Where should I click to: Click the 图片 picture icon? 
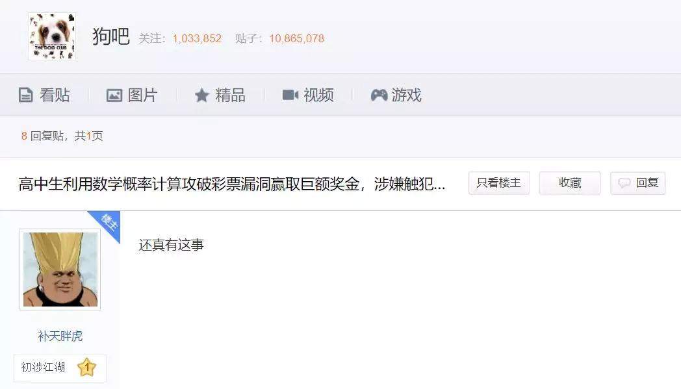point(114,95)
